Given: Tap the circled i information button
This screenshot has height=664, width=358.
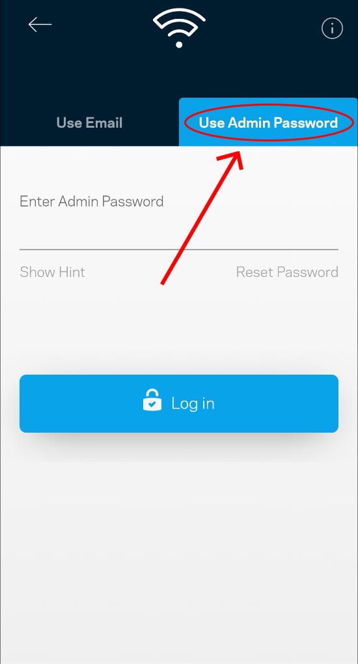Looking at the screenshot, I should (332, 29).
